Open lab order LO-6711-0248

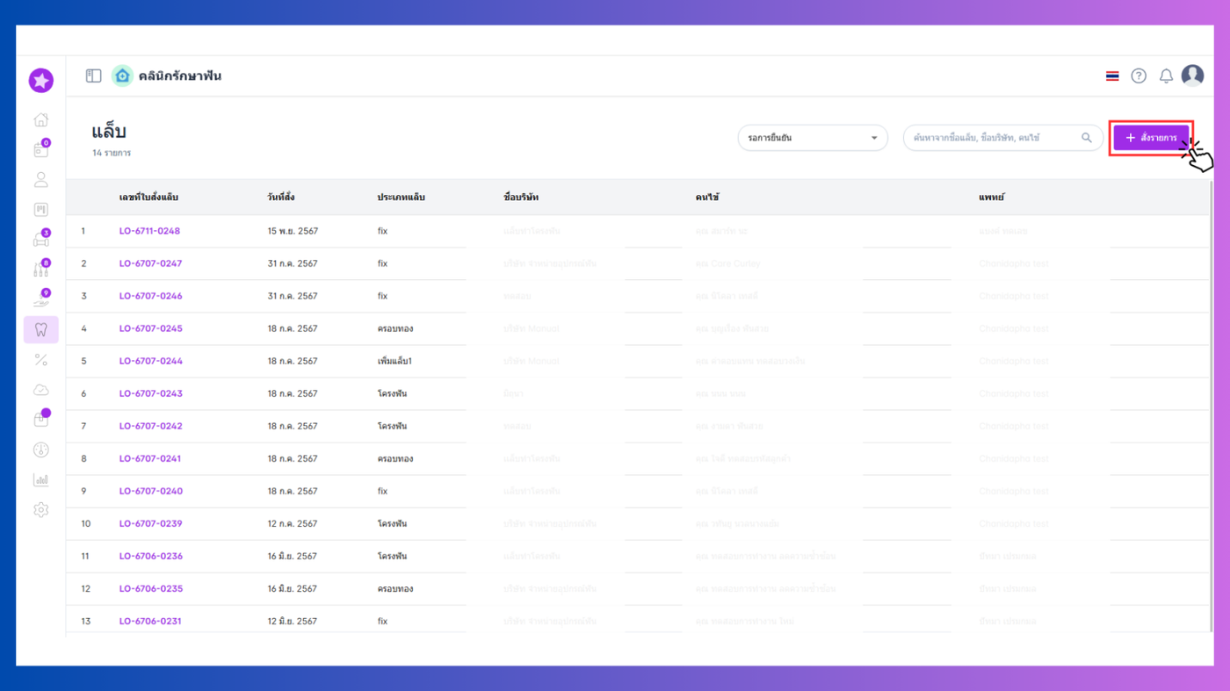point(149,231)
